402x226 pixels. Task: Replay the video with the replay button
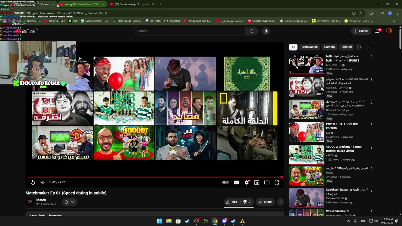(33, 182)
